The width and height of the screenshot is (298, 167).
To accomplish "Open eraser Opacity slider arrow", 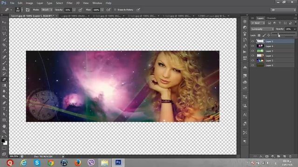I will (74, 10).
